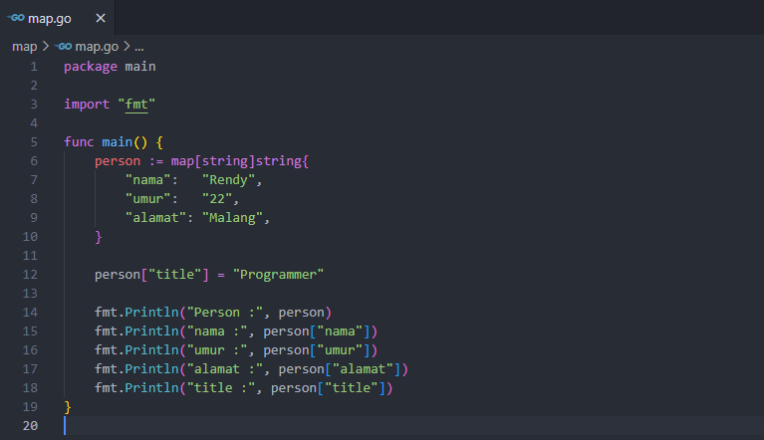Click "map[string]string{" type text
The height and width of the screenshot is (440, 764).
240,161
